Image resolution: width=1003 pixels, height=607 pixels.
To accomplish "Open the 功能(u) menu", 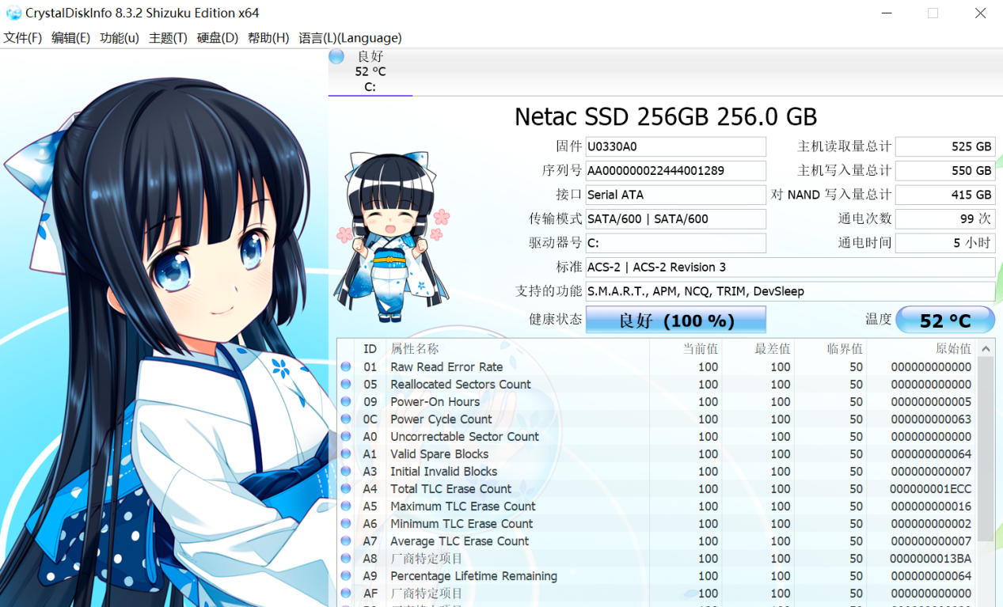I will (x=120, y=38).
